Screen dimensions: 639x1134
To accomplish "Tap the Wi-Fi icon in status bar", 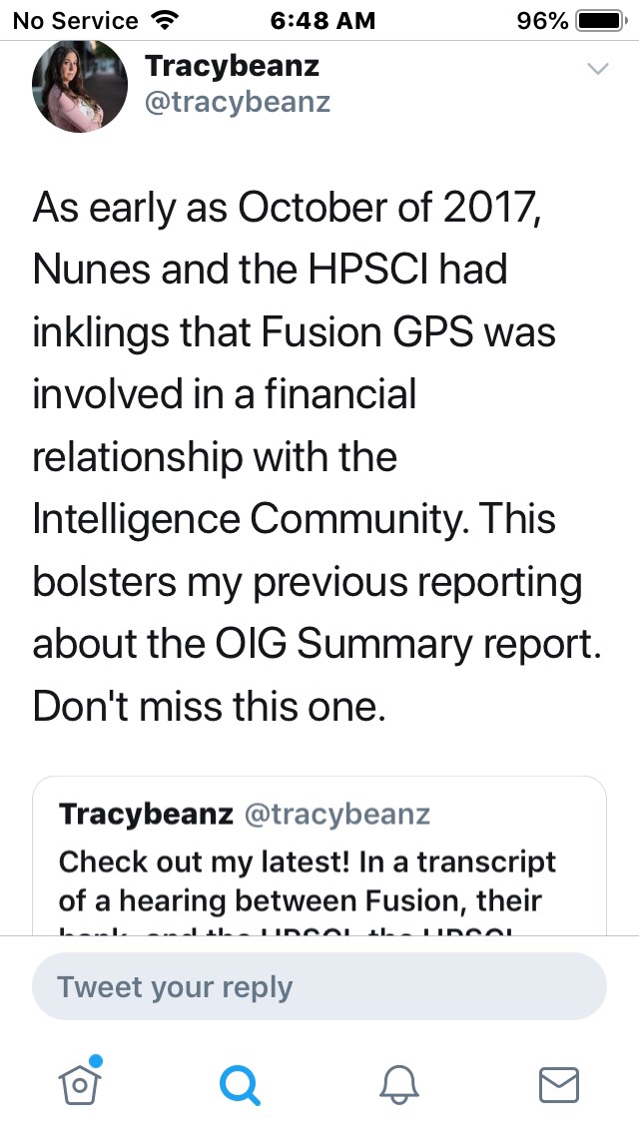I will [x=160, y=20].
